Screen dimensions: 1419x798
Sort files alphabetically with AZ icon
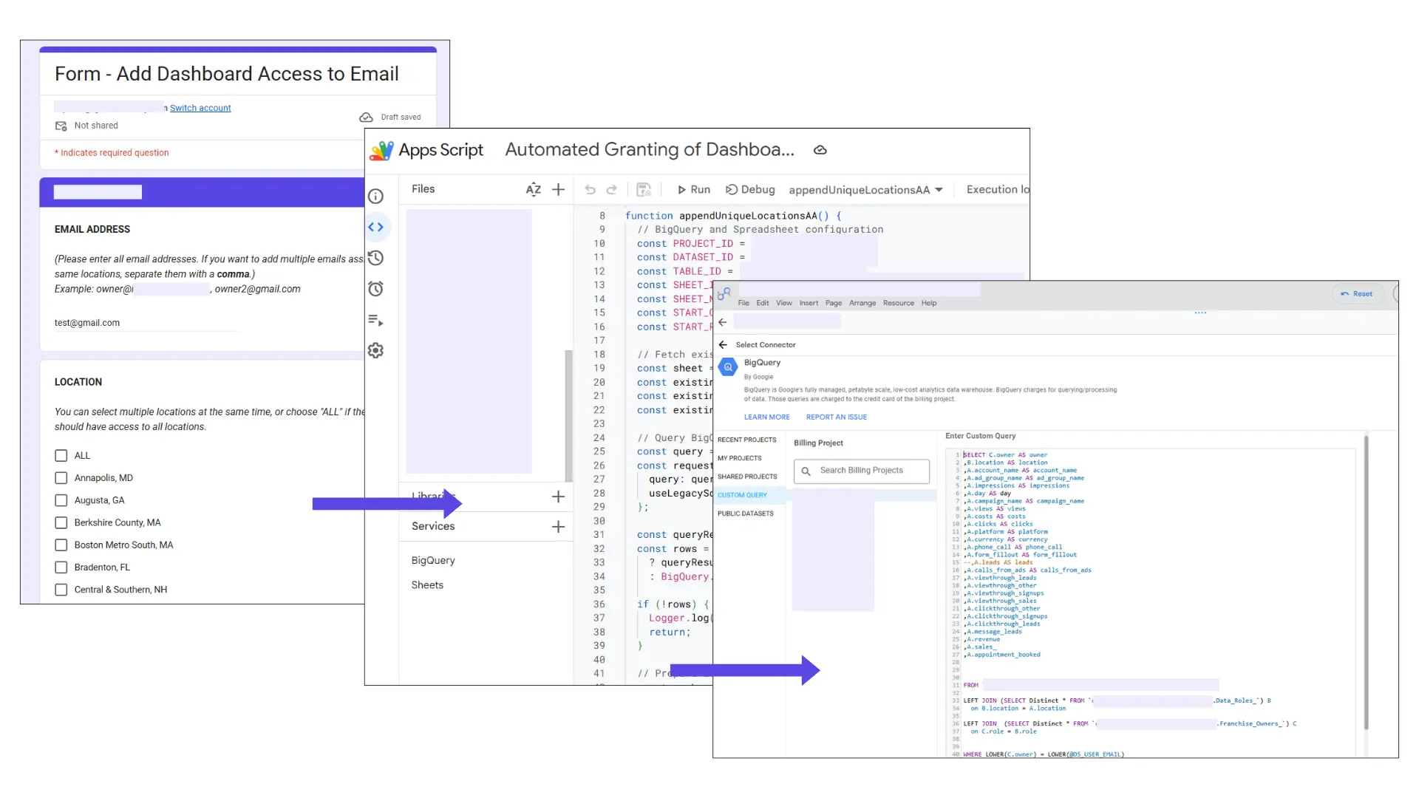point(533,190)
